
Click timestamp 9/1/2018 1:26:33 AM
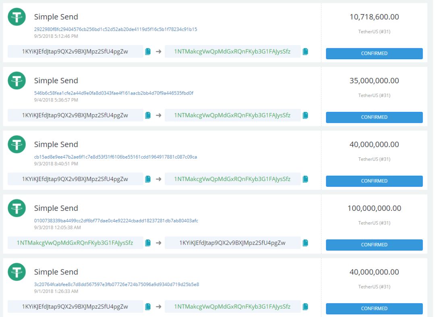point(56,291)
